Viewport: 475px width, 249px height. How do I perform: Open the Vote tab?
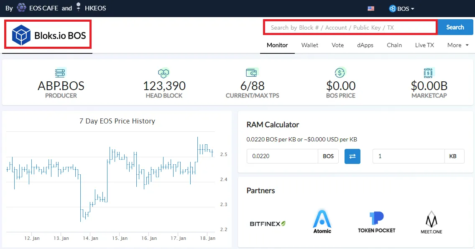(337, 45)
